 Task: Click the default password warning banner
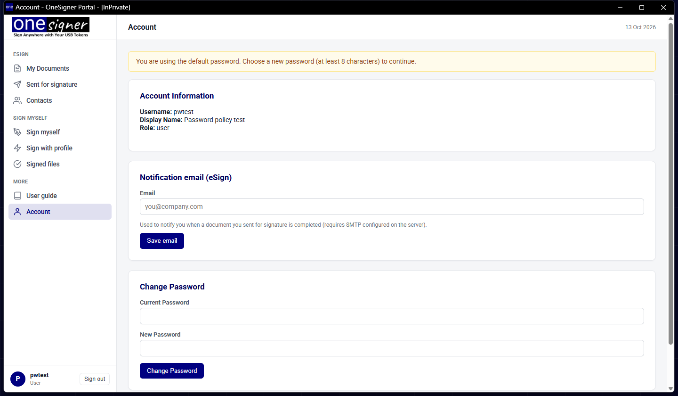pos(392,61)
